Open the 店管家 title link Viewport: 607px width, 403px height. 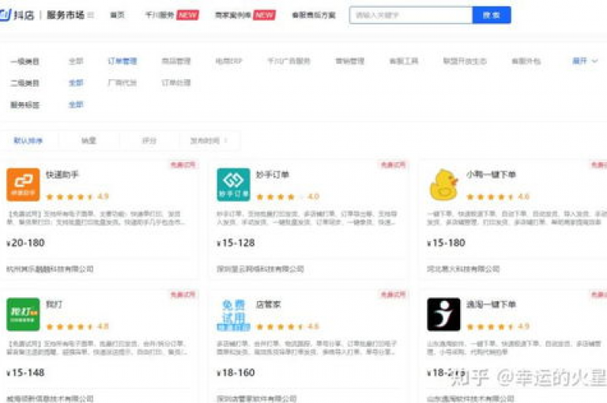coord(268,304)
